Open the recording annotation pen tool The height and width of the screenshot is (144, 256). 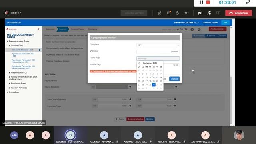[x=248, y=2]
